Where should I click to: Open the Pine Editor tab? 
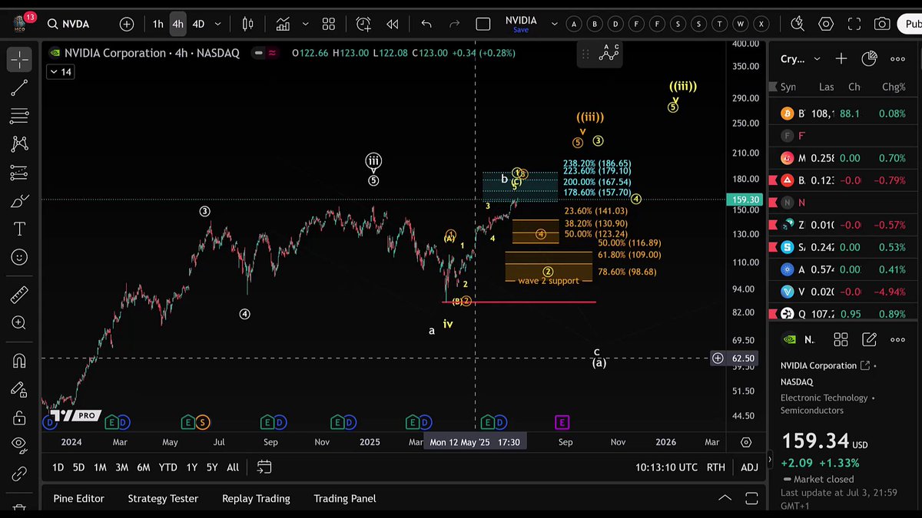point(78,498)
